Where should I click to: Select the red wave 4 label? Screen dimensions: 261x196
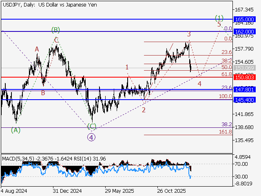coord(199,84)
